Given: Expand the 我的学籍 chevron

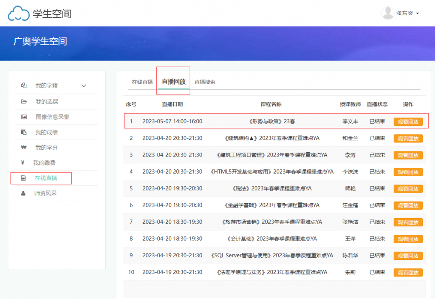Looking at the screenshot, I should 84,85.
